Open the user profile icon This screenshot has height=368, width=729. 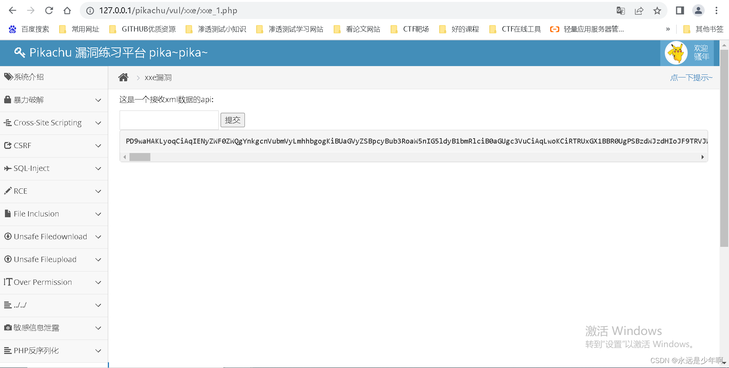tap(698, 11)
